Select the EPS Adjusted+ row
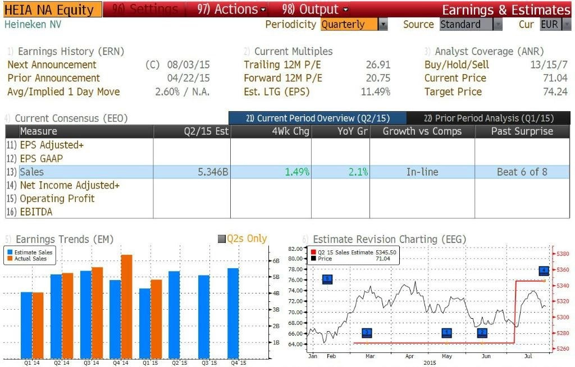Viewport: 575px width, 367px height. tap(287, 145)
